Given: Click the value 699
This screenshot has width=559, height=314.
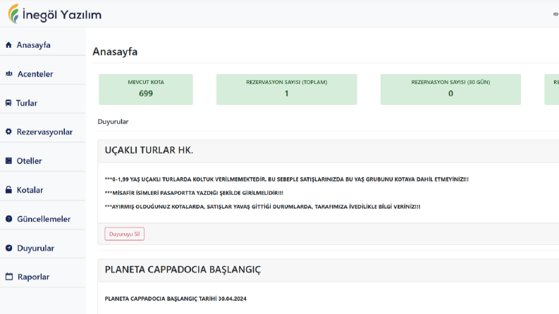Looking at the screenshot, I should pyautogui.click(x=146, y=93).
